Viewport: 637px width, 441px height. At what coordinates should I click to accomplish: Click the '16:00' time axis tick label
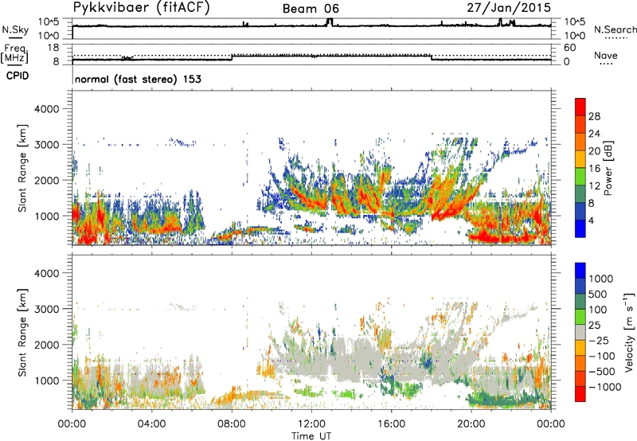(x=391, y=424)
